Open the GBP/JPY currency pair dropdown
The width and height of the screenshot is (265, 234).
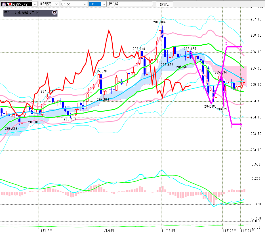(35, 4)
